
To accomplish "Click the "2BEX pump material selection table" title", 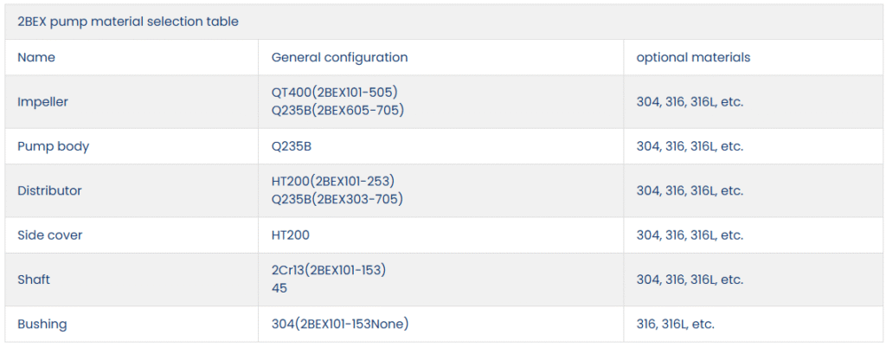I will click(128, 22).
